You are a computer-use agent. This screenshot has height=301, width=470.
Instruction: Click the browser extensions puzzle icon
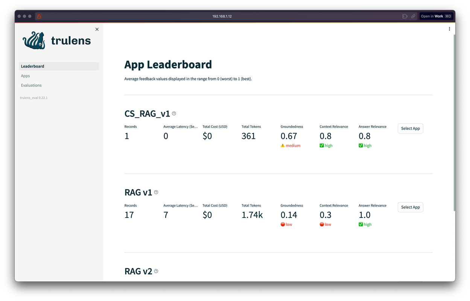[x=405, y=16]
